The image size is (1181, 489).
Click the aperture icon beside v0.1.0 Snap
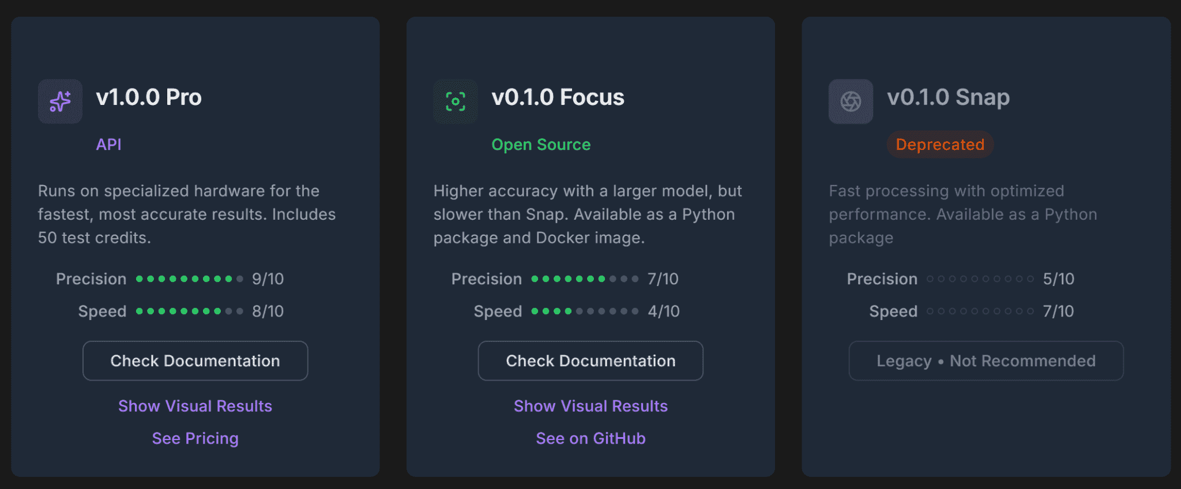[851, 101]
